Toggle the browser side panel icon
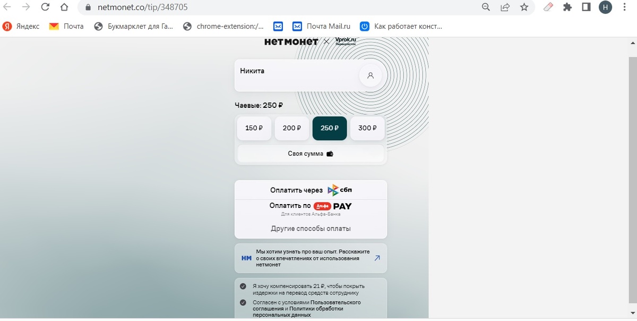 586,7
